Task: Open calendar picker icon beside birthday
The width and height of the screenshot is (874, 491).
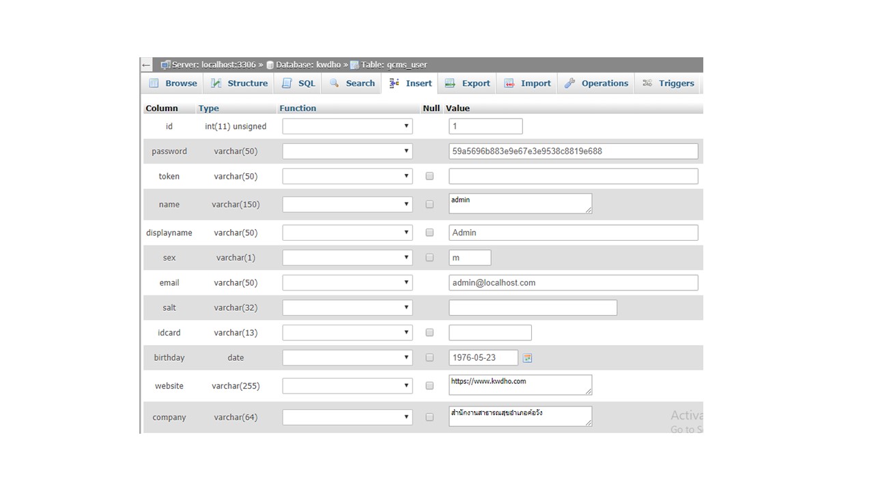Action: coord(527,358)
